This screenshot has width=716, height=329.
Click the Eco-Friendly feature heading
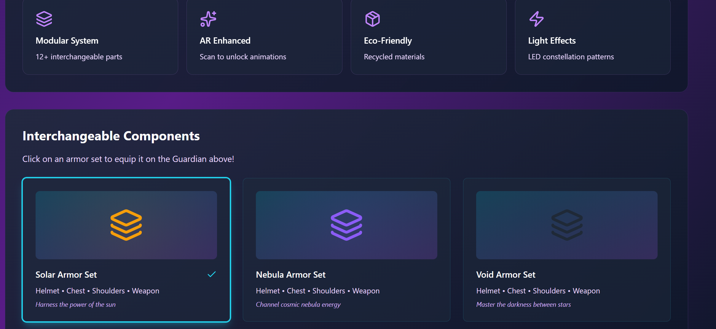388,41
